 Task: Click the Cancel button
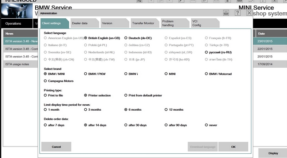(56, 147)
